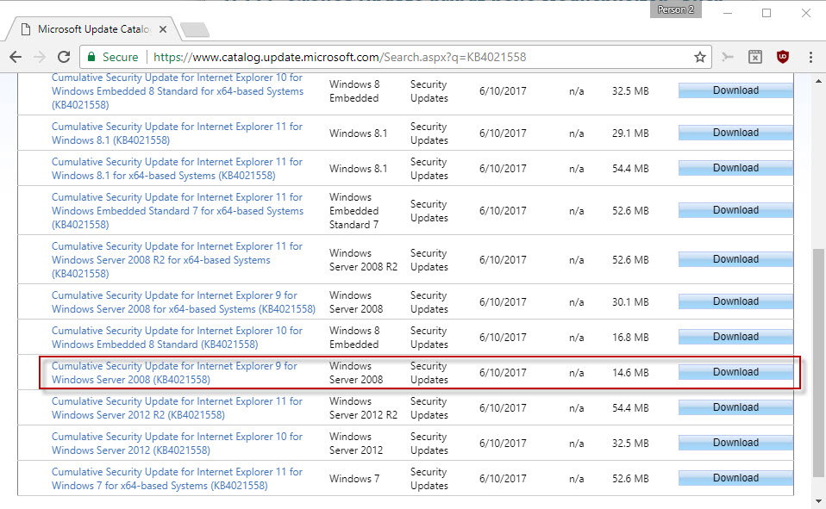Select the 30.1 MB size cell
Screen dimensions: 826x509
630,302
